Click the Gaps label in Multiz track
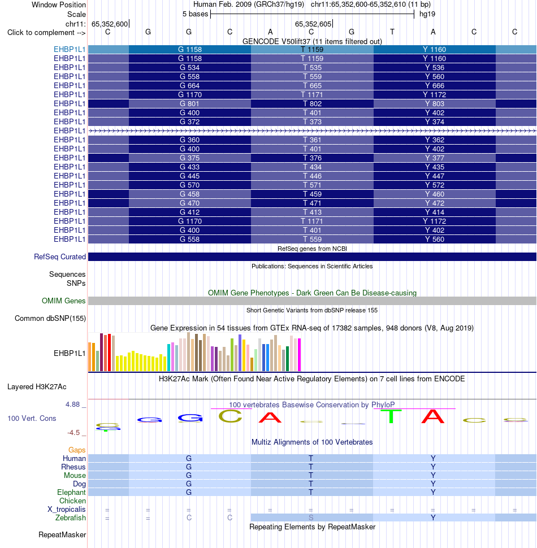Image resolution: width=537 pixels, height=548 pixels. point(77,450)
